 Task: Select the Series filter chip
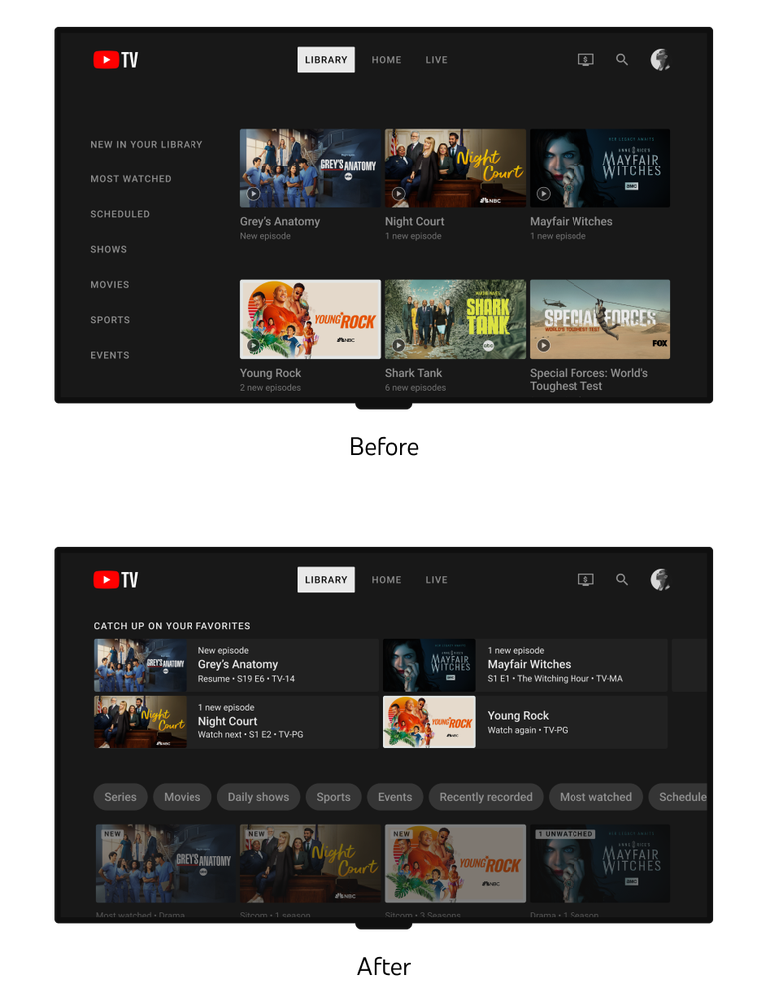(x=121, y=797)
